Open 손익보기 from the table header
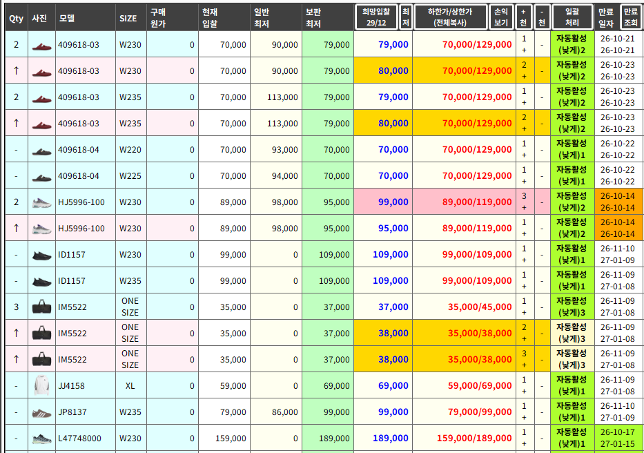This screenshot has width=644, height=453. (501, 17)
